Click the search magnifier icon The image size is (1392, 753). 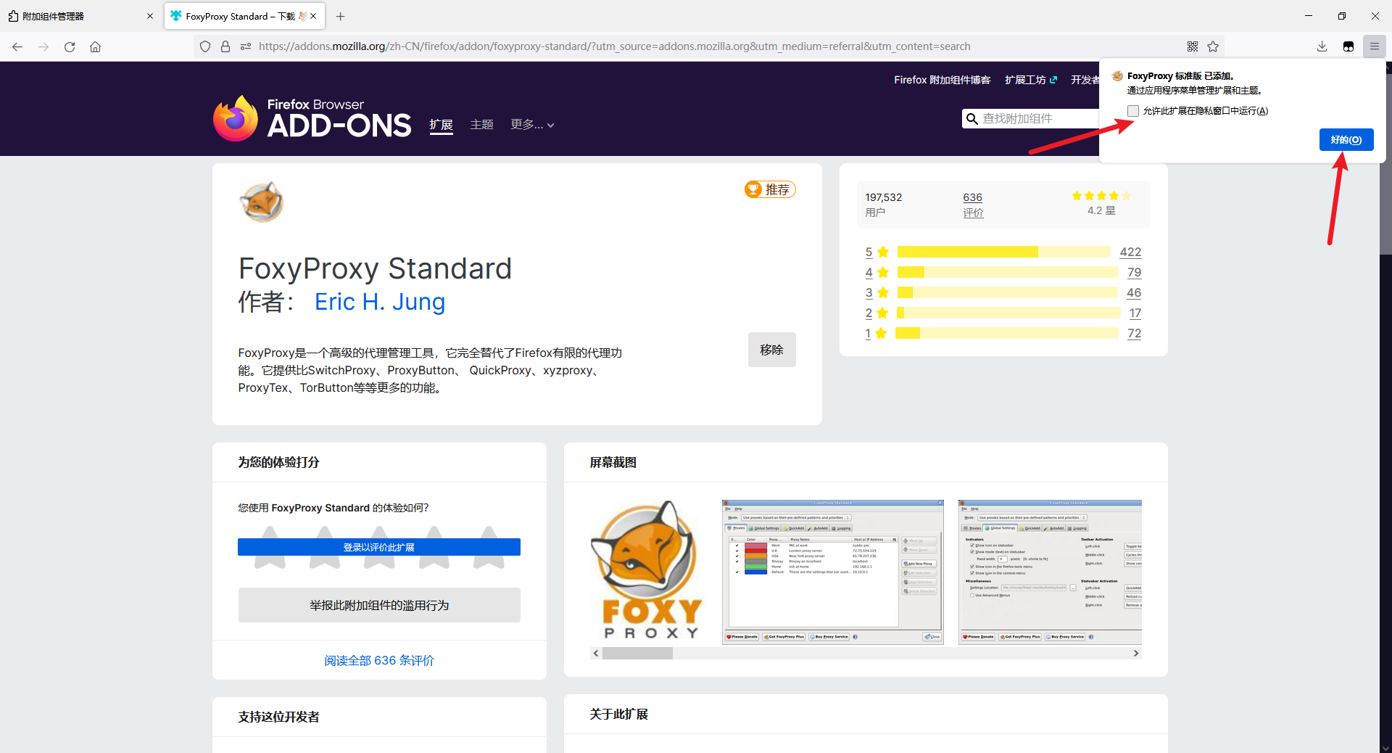972,118
